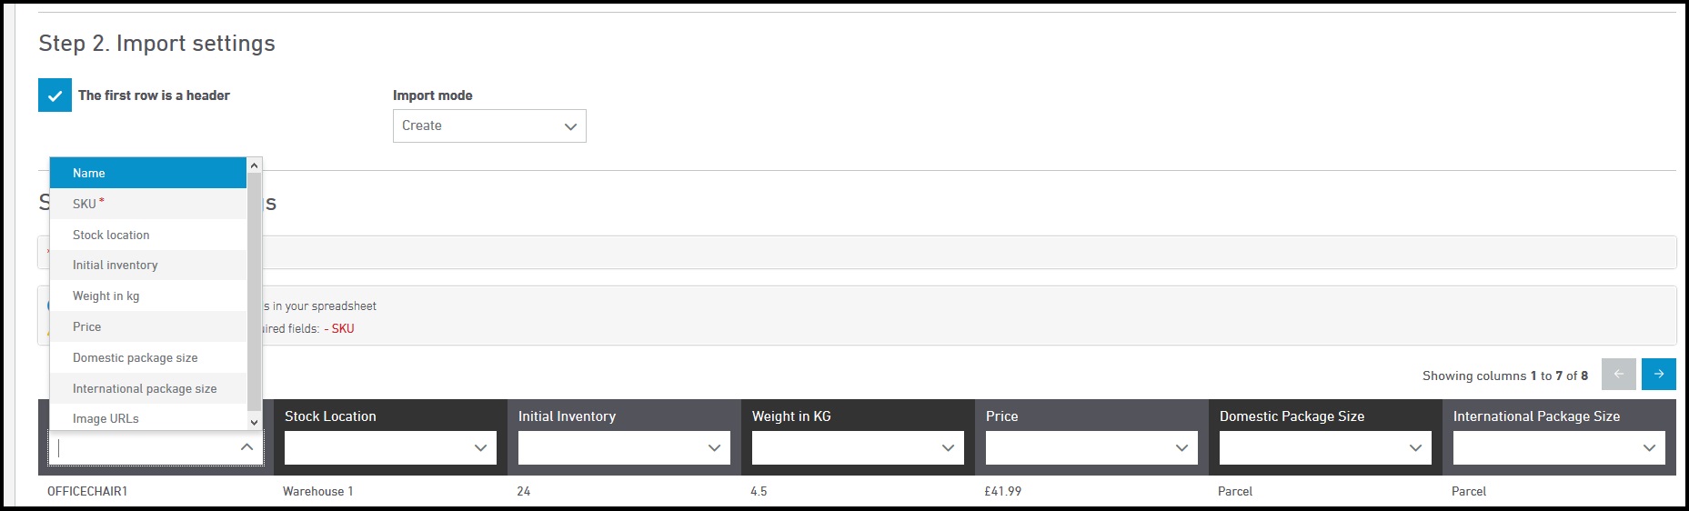The width and height of the screenshot is (1689, 511).
Task: Open the Import mode dropdown
Action: 489,126
